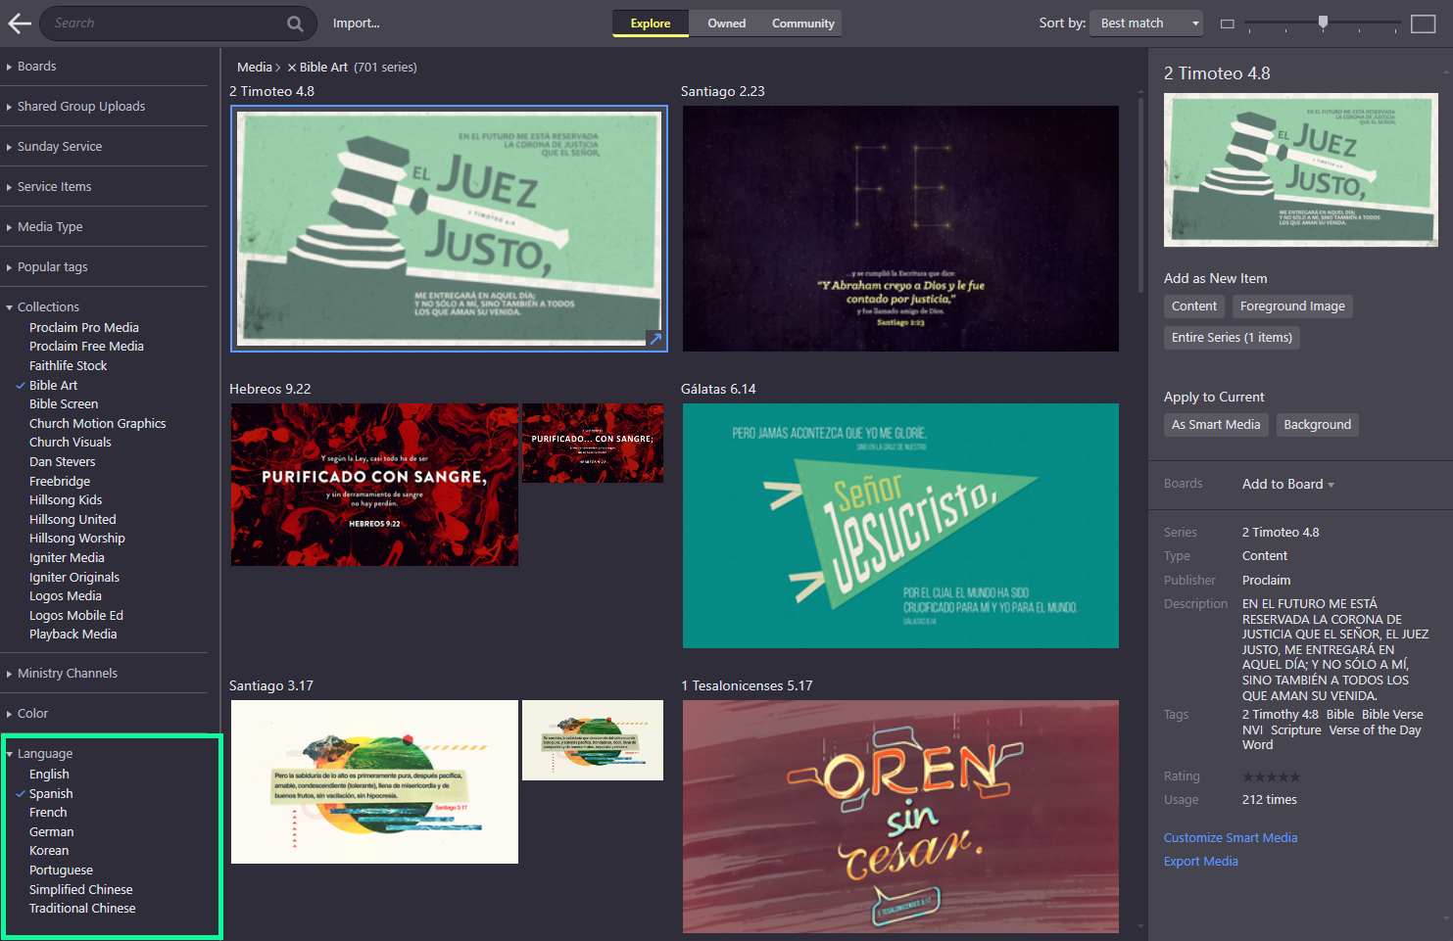
Task: Open the Import... menu
Action: click(x=356, y=24)
